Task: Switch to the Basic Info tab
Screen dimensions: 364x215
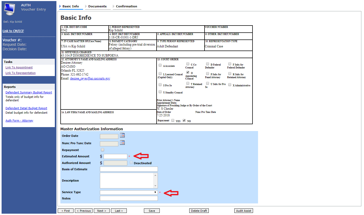Action: 71,6
